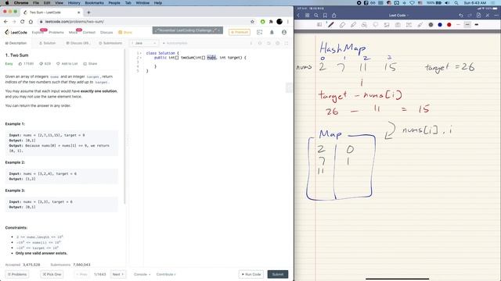Viewport: 501px width, 281px height.
Task: Click the Pick One button
Action: [x=52, y=274]
